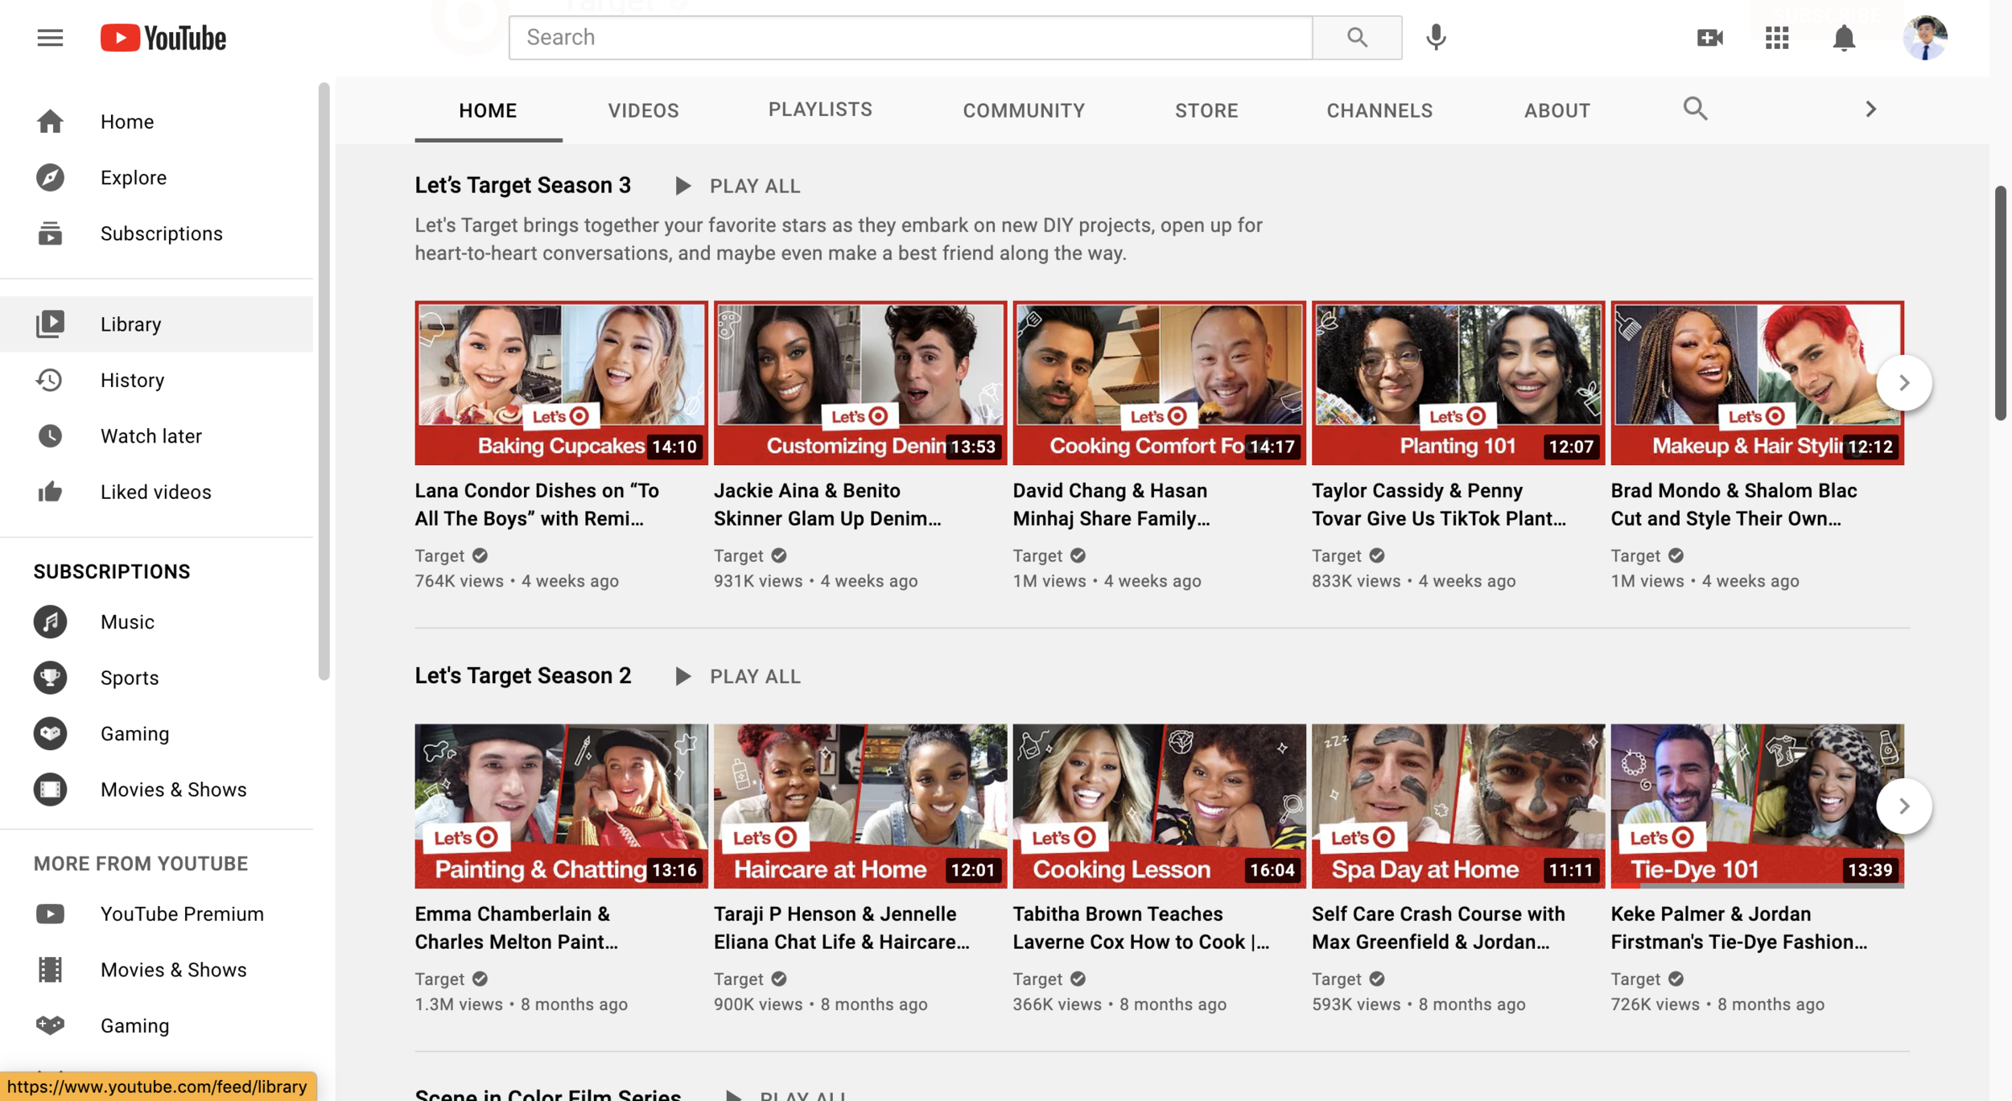
Task: Click in the Search input field
Action: 910,38
